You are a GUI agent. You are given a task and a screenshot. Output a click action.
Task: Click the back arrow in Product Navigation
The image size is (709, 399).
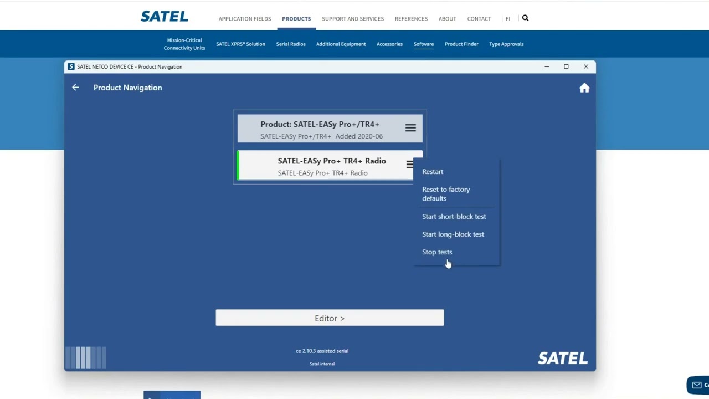pos(75,88)
